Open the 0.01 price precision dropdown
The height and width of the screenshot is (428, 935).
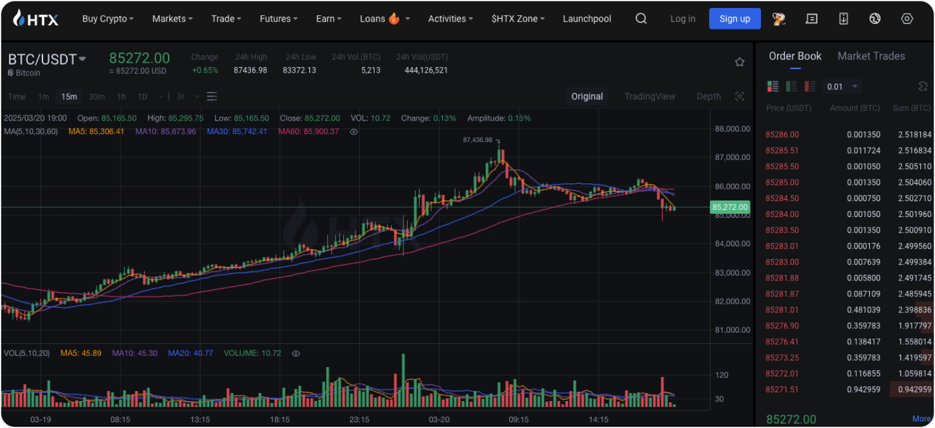842,87
